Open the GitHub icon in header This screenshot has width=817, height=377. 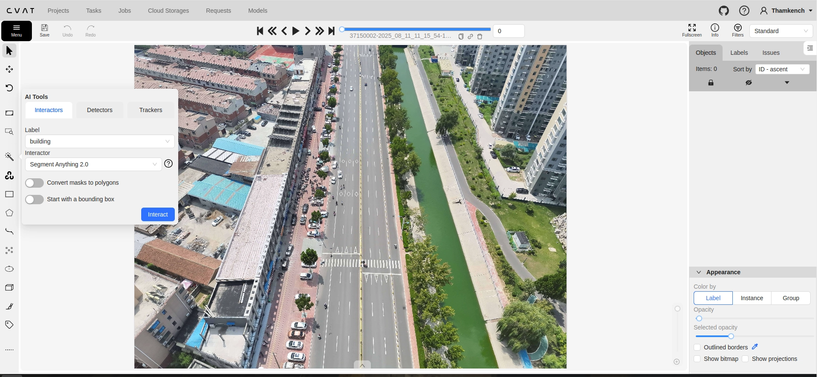724,11
